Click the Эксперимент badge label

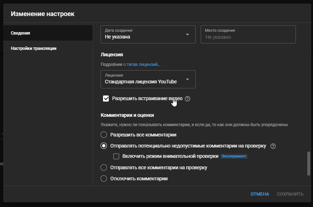click(x=234, y=156)
